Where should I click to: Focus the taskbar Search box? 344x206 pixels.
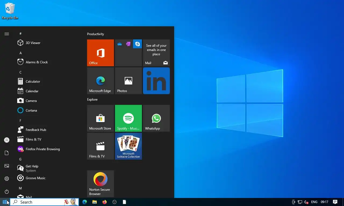coord(45,202)
